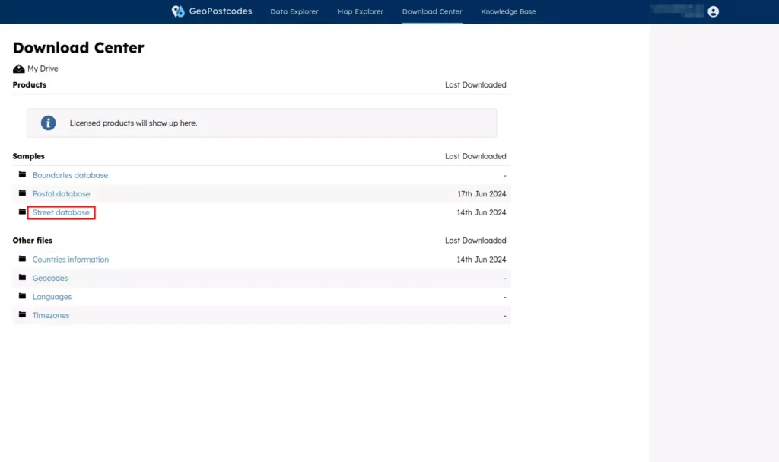Click folder icon beside Boundaries database
779x462 pixels.
pyautogui.click(x=22, y=174)
